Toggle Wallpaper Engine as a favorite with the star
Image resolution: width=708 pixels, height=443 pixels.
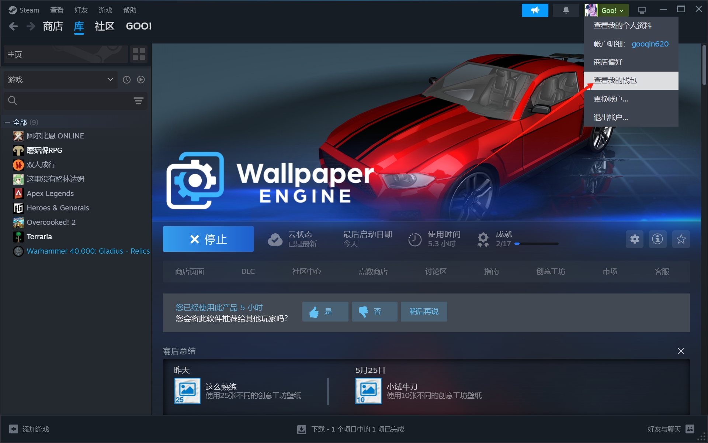pyautogui.click(x=681, y=239)
